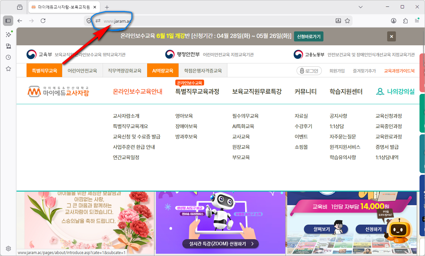Open the 필수의무교육 submenu item
The height and width of the screenshot is (256, 425).
point(245,116)
